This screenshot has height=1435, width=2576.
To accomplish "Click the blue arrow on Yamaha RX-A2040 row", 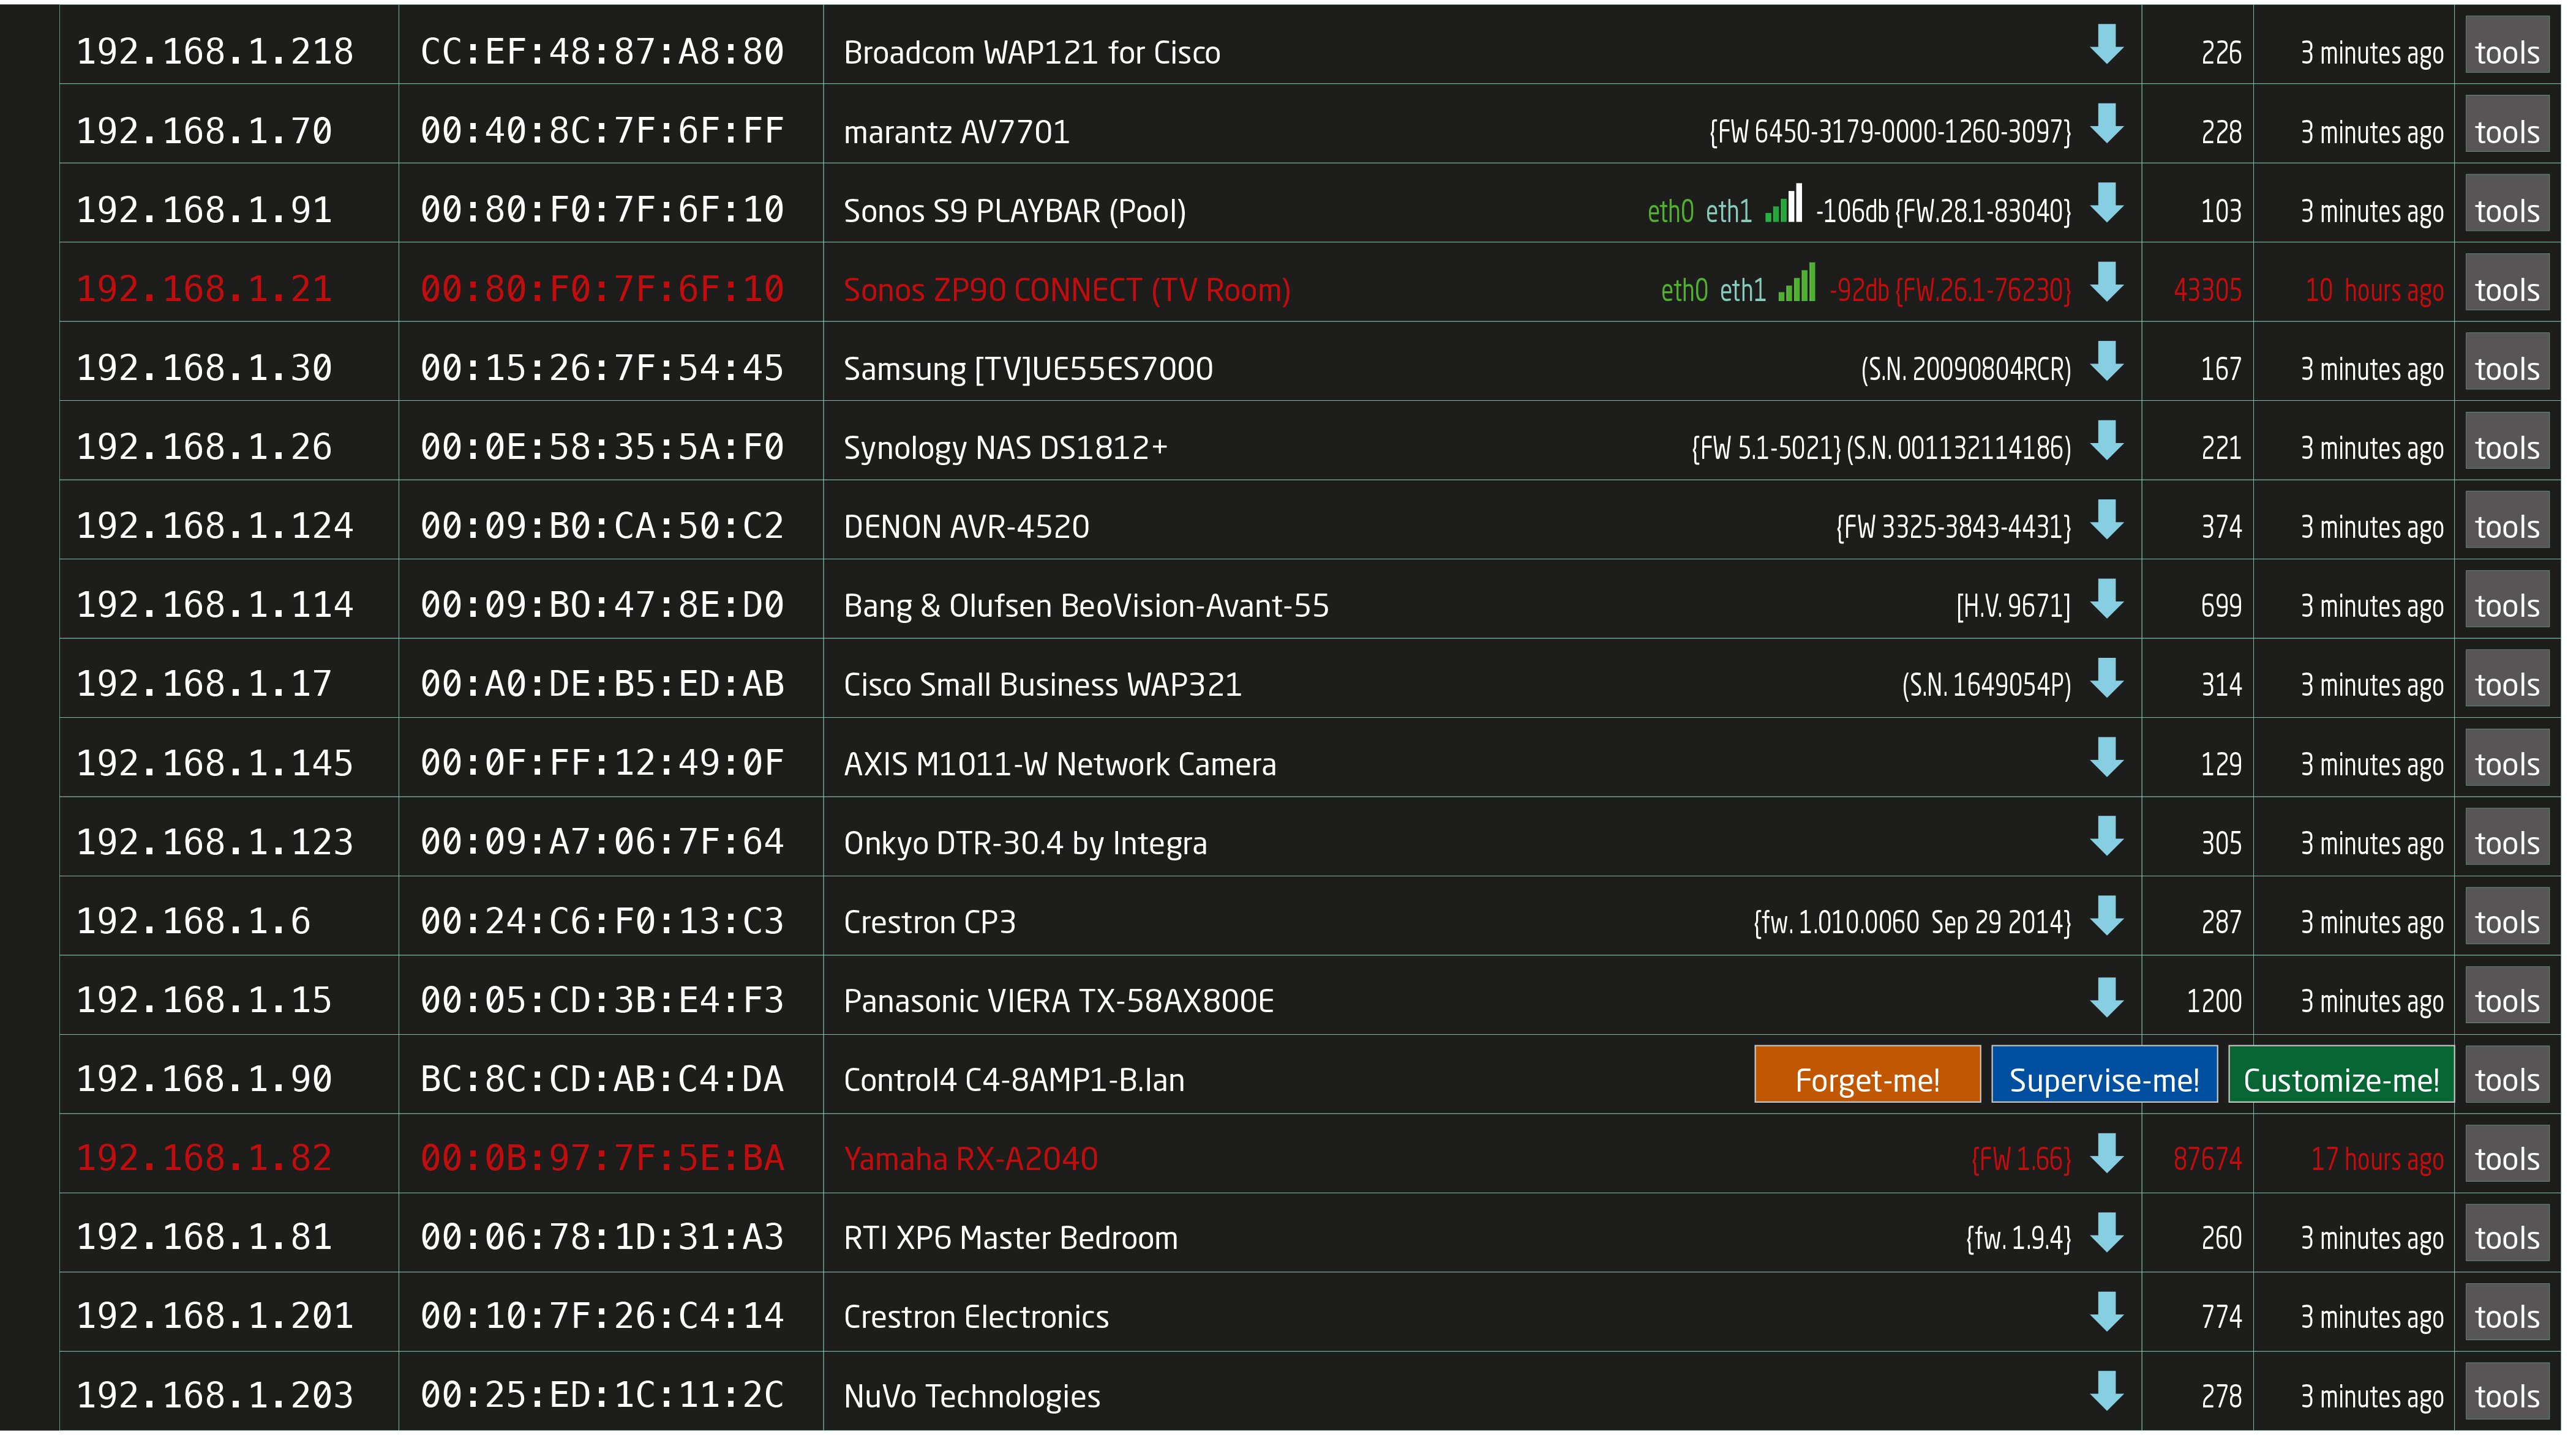I will 2106,1153.
